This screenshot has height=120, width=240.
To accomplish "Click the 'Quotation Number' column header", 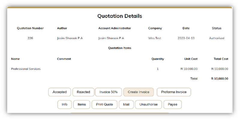I will click(30, 28).
